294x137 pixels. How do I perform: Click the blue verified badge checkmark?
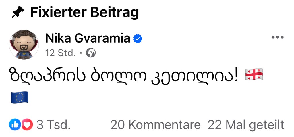tap(138, 38)
